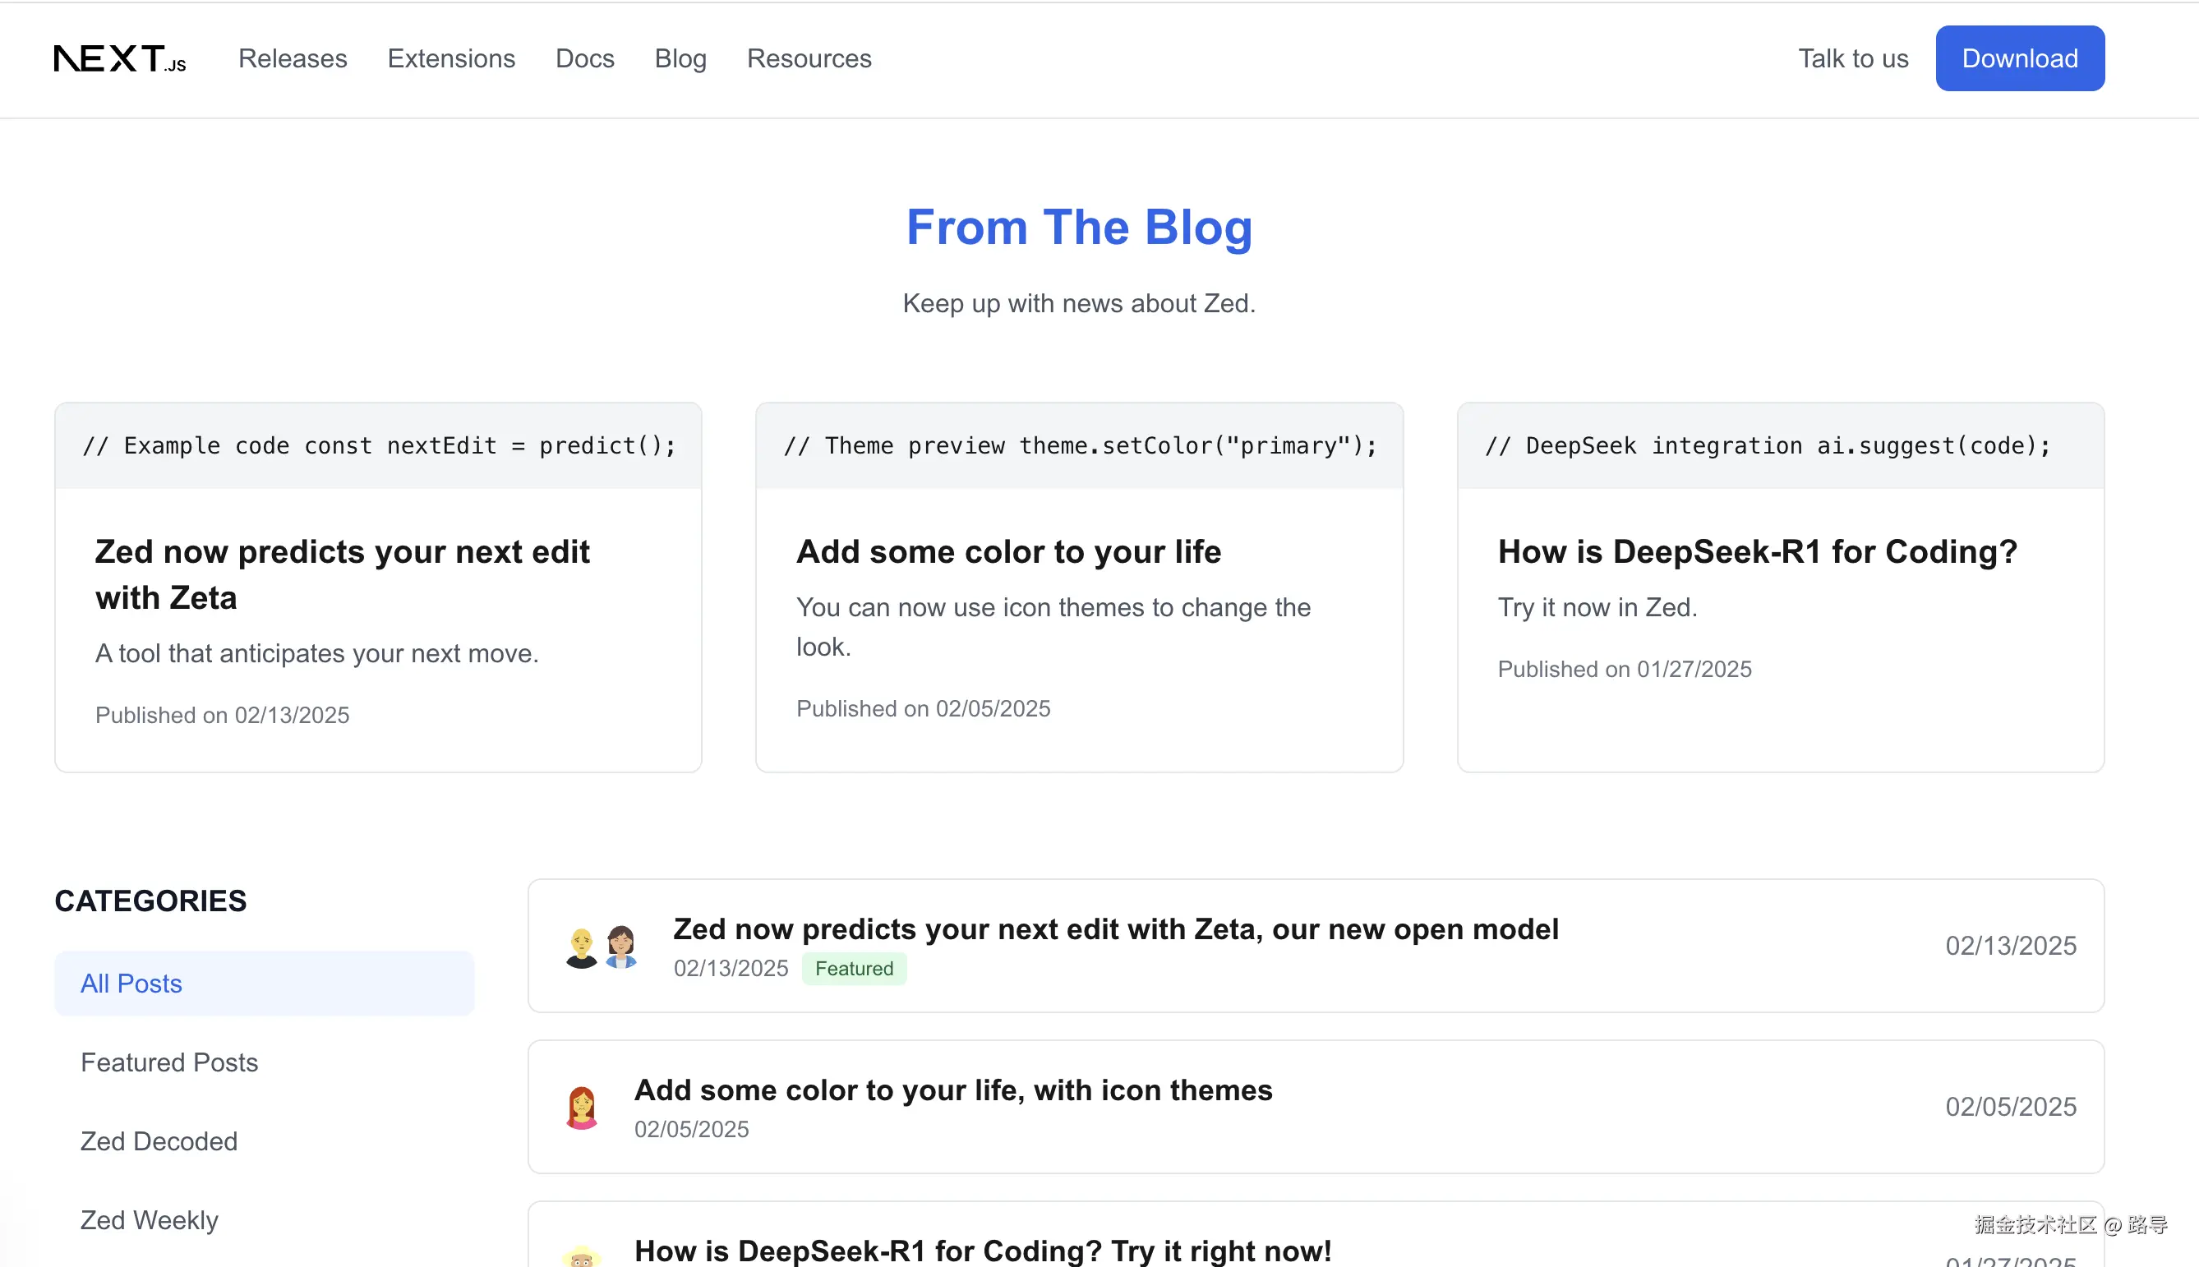The image size is (2199, 1267).
Task: Click the red-haired author avatar on icon themes post
Action: (x=581, y=1108)
